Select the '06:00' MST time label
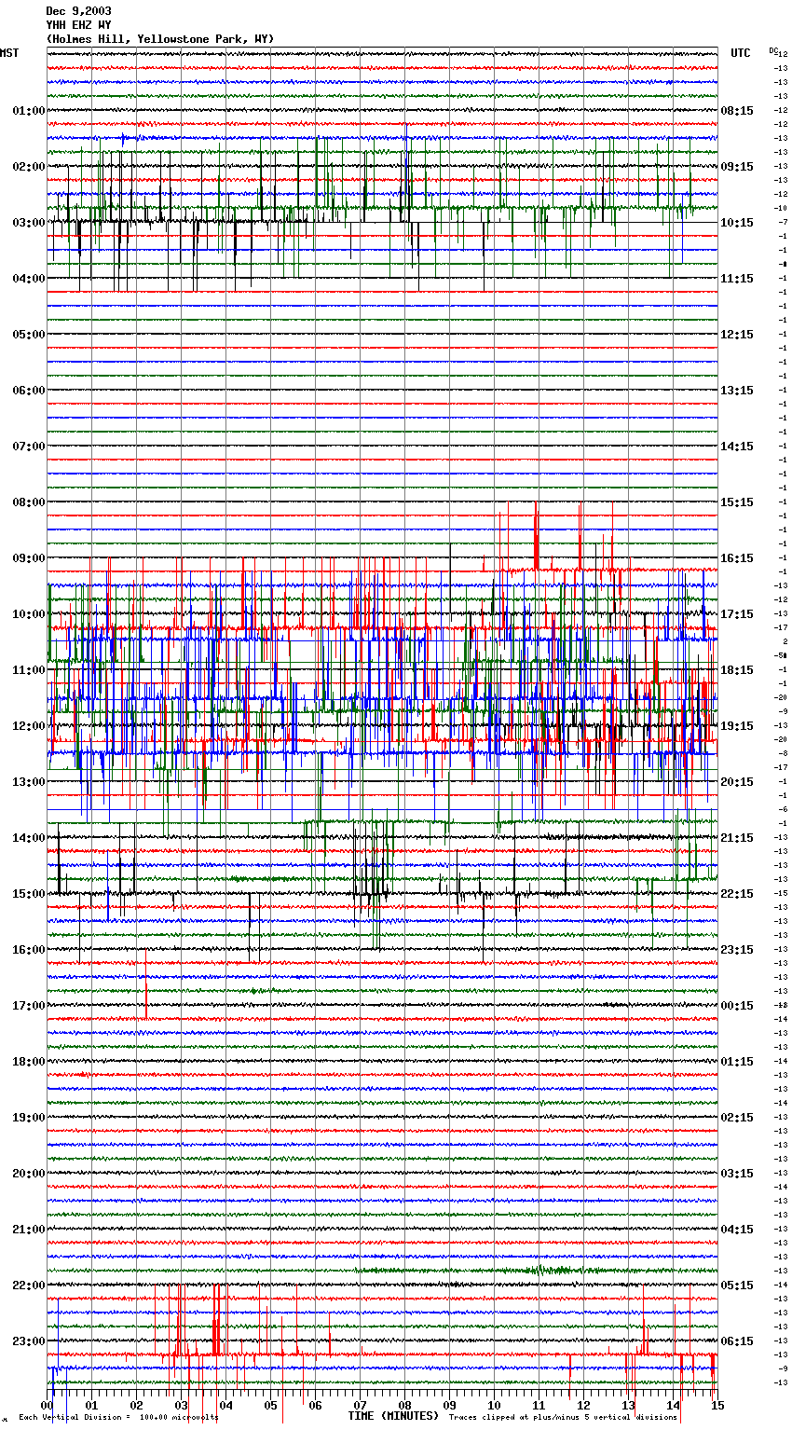Screen dimensions: 792x1430 coord(29,391)
